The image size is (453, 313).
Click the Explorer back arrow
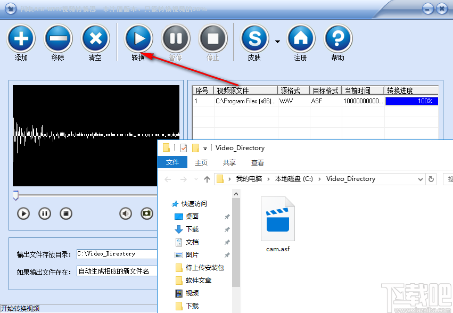click(168, 179)
